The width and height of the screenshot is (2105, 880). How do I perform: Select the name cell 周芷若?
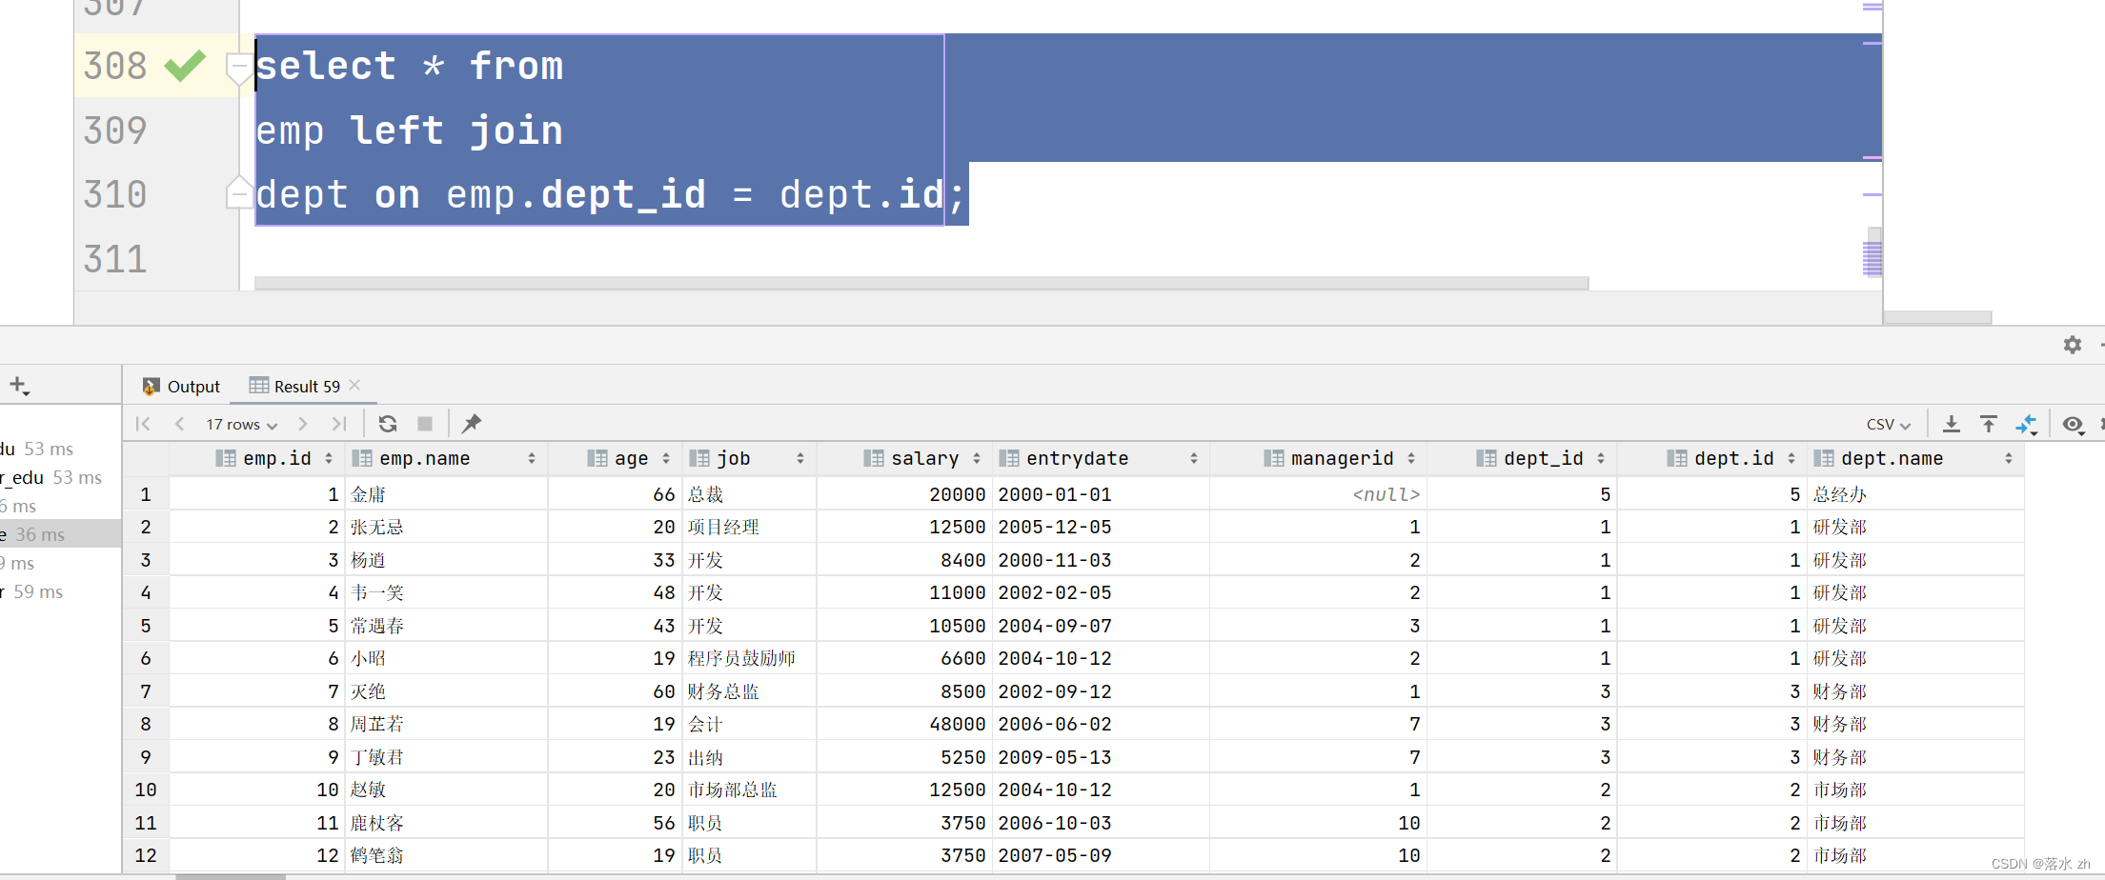(446, 724)
